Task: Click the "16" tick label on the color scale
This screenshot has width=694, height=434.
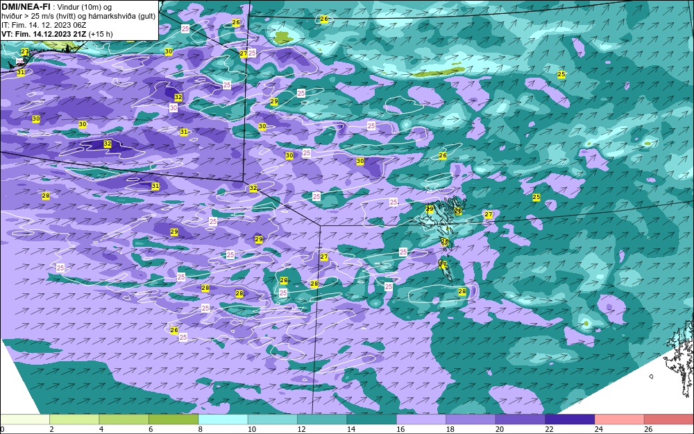Action: coord(400,429)
